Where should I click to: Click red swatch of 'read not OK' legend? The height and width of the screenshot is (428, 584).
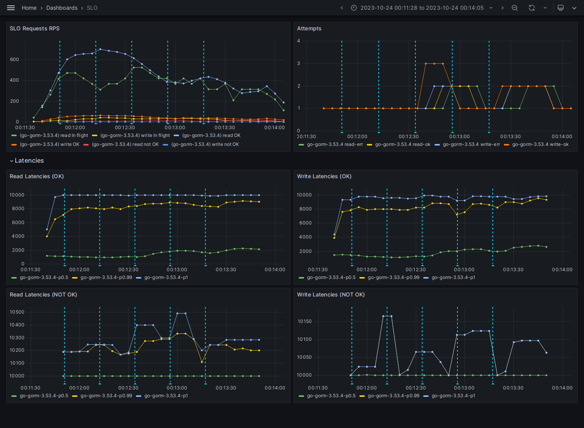pyautogui.click(x=86, y=145)
